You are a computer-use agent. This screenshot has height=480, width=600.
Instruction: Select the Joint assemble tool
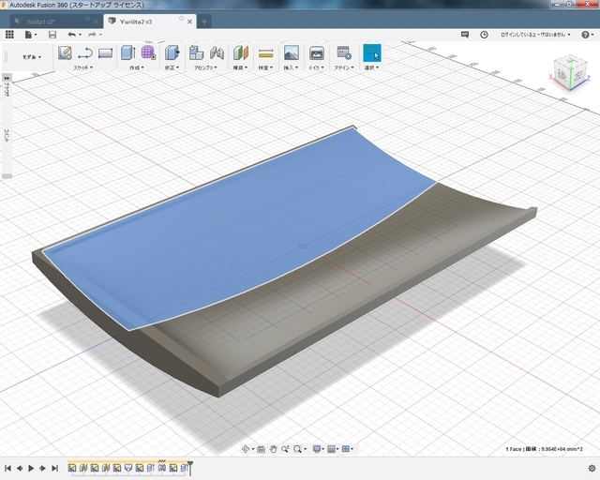pos(217,52)
